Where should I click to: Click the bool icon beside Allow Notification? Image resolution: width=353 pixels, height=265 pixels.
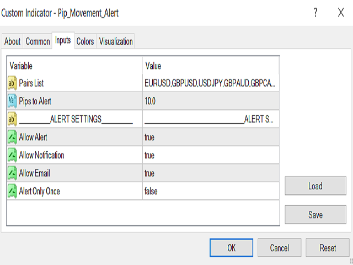(12, 155)
